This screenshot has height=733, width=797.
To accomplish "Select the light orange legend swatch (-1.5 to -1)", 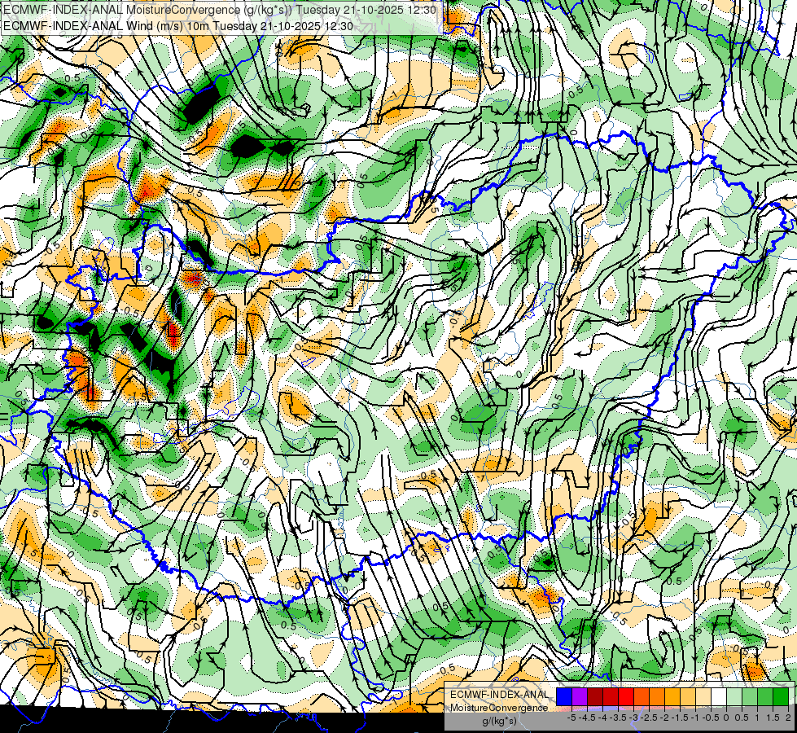I will [688, 697].
